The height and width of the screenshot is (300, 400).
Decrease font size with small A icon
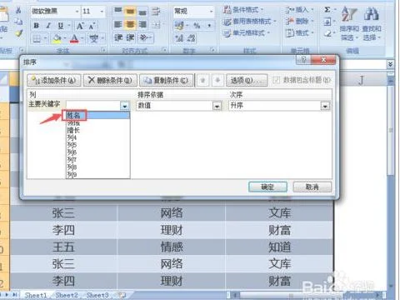click(92, 26)
